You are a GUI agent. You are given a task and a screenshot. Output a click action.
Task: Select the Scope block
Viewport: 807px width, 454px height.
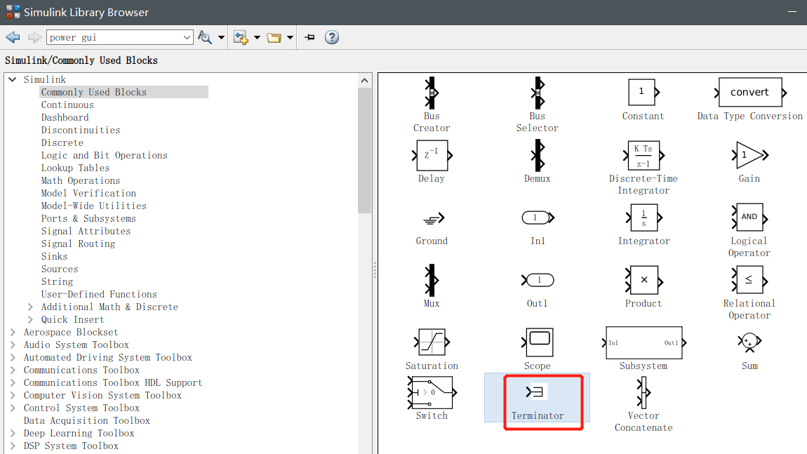(x=538, y=342)
